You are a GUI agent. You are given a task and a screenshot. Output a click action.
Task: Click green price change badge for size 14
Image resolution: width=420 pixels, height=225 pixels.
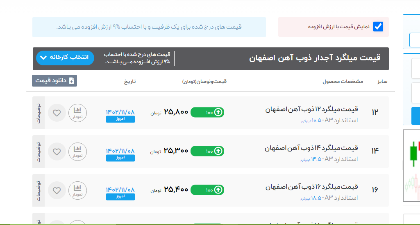(207, 151)
